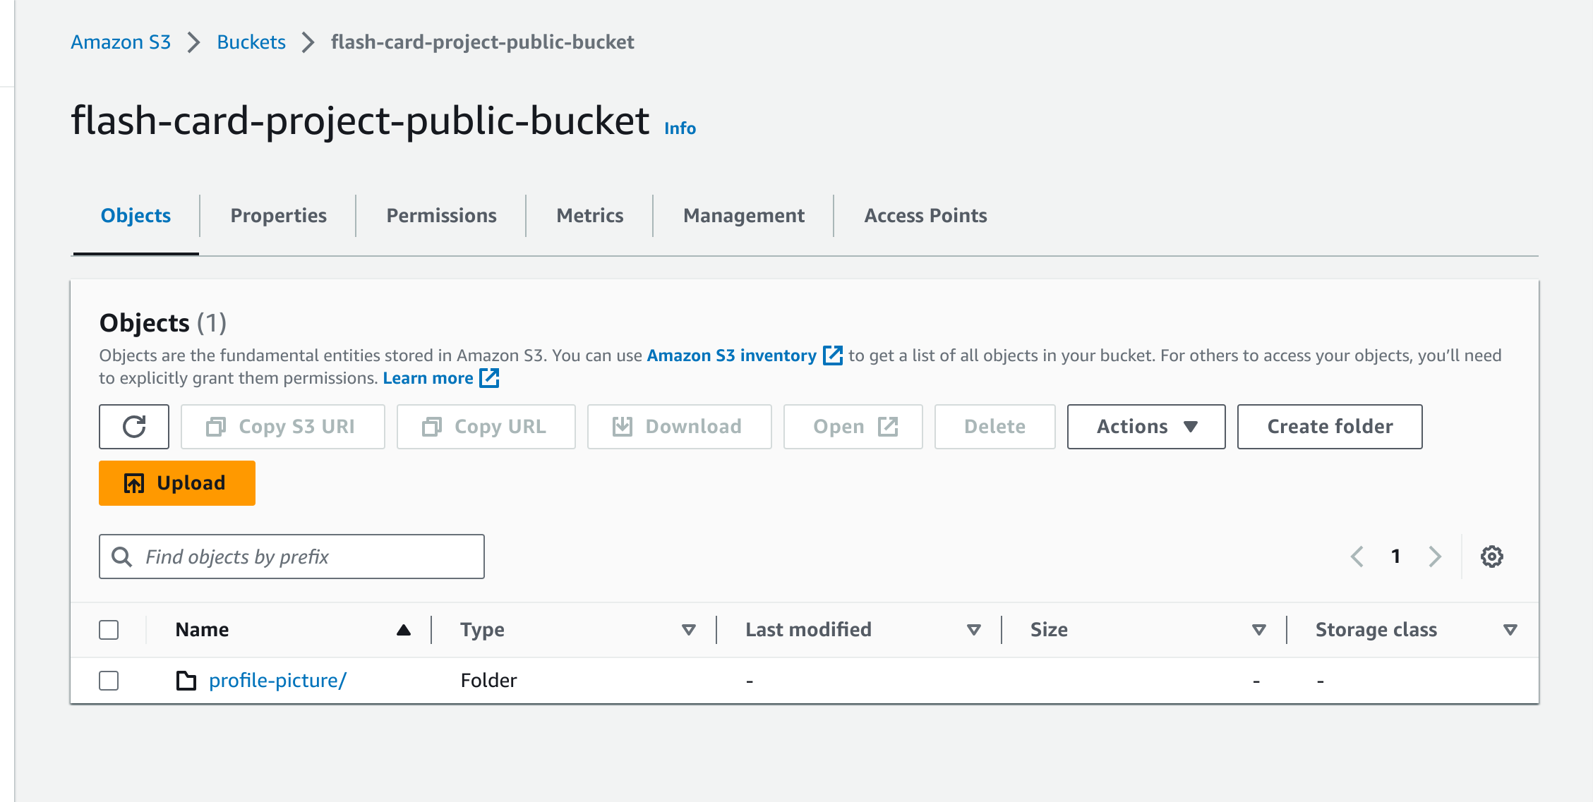Screen dimensions: 1593x802
Task: Click the Create folder button
Action: (1329, 426)
